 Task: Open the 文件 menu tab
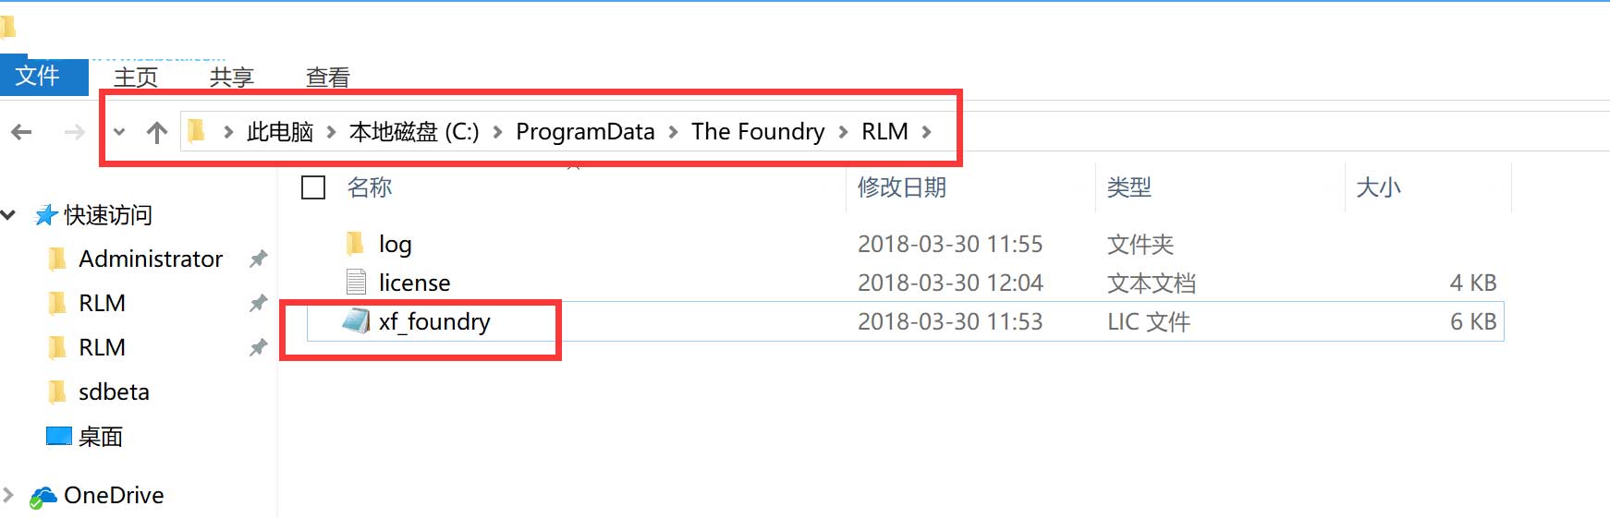click(x=38, y=76)
